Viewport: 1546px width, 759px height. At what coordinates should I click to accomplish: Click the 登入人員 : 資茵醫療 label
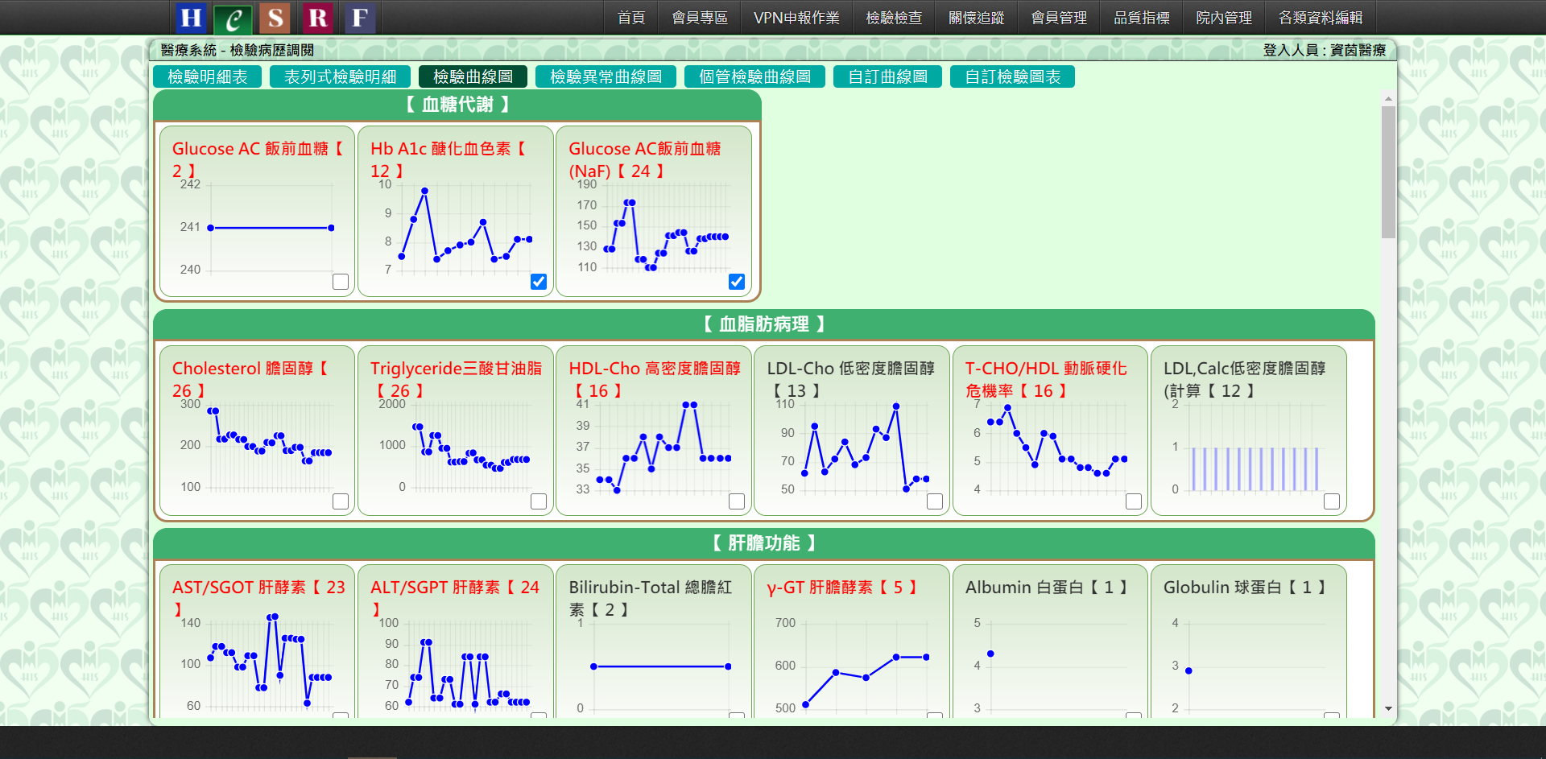point(1325,50)
